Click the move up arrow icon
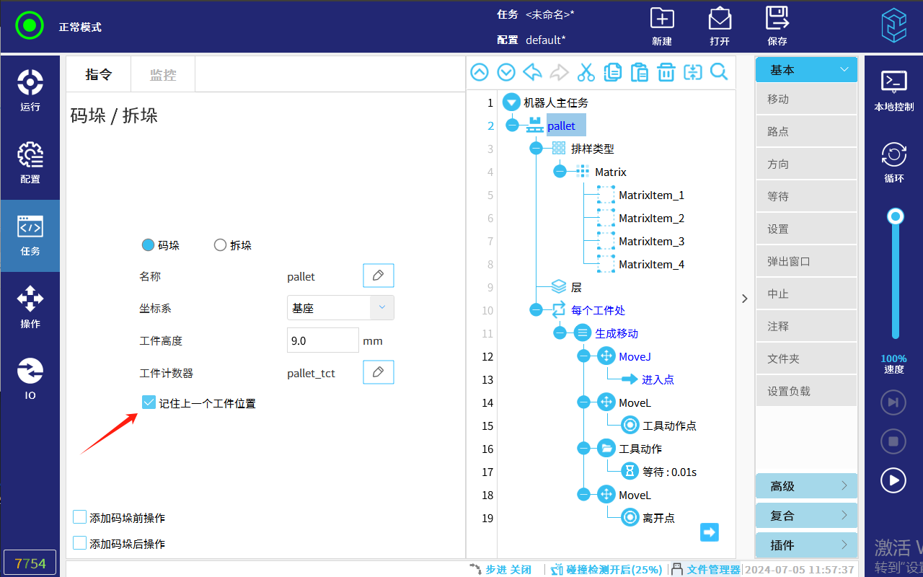This screenshot has height=577, width=923. tap(480, 72)
